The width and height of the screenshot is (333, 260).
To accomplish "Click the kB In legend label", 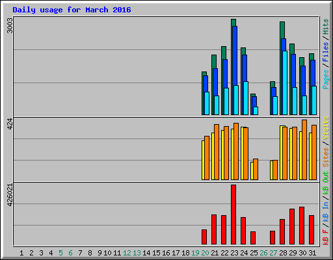I will pyautogui.click(x=326, y=212).
